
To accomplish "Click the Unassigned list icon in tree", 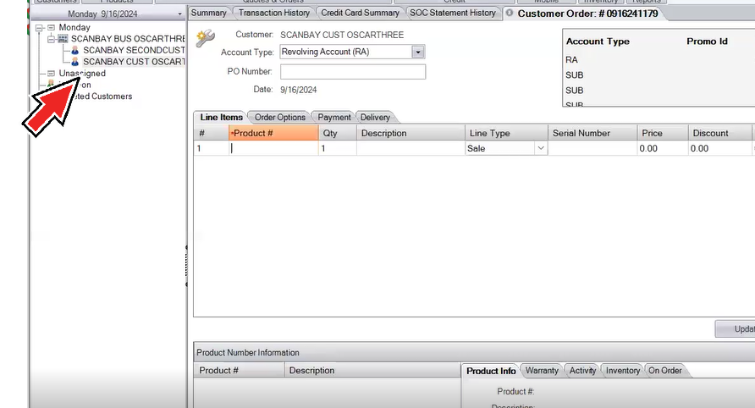I will 51,74.
